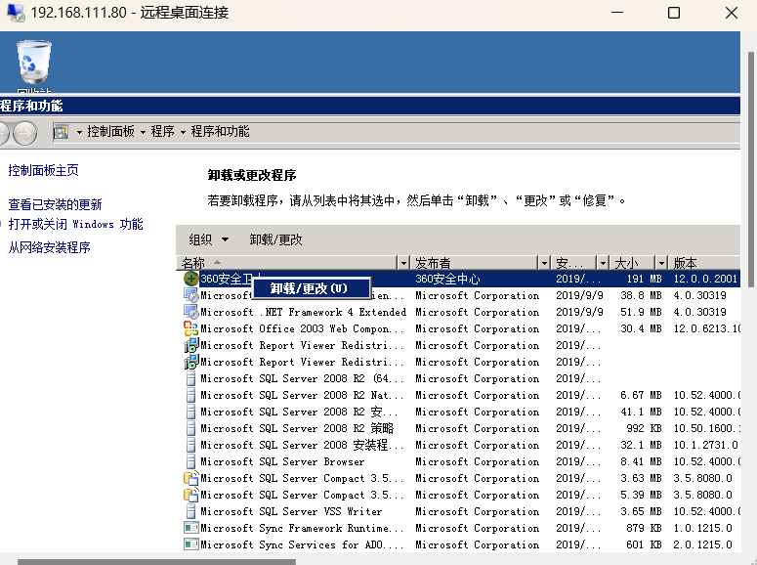
Task: Click icon of Sync Framework Runtime row
Action: tap(191, 528)
